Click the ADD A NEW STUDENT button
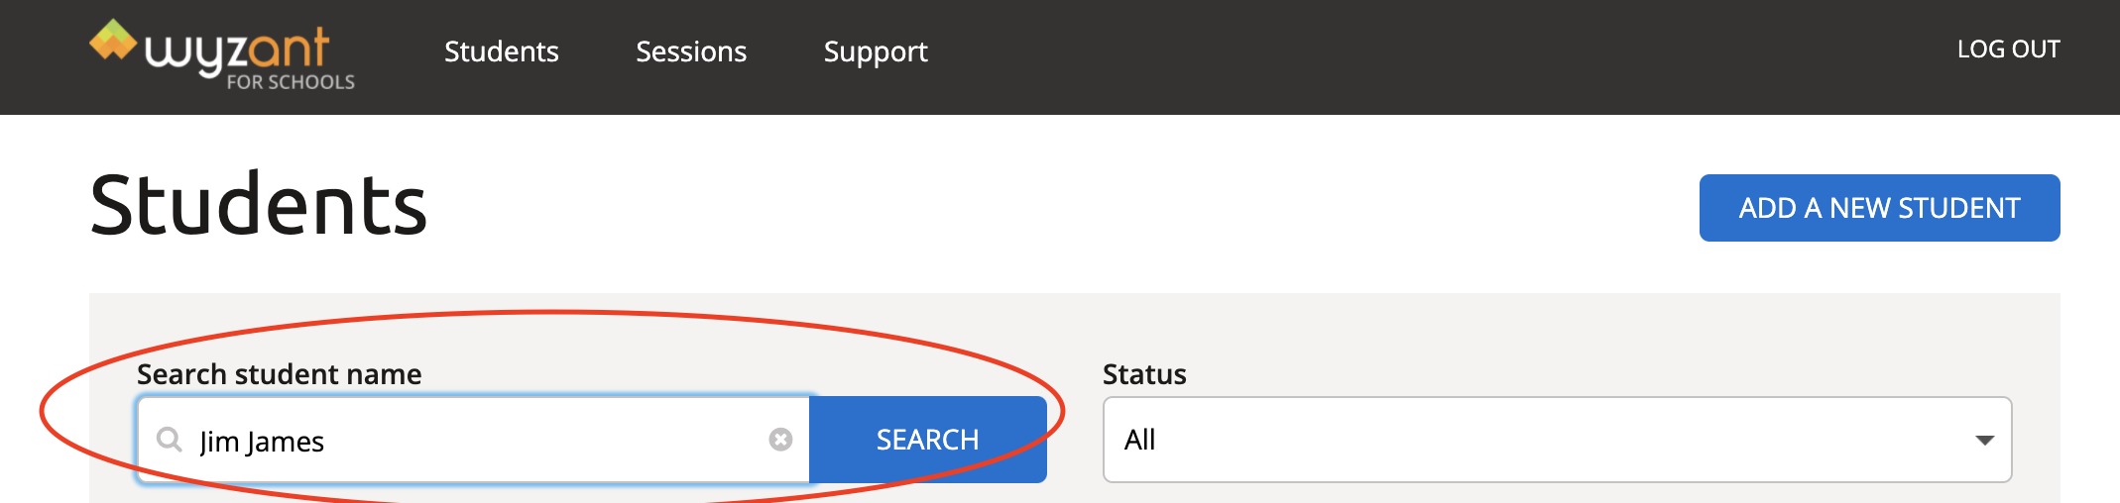The height and width of the screenshot is (503, 2120). click(x=1879, y=208)
